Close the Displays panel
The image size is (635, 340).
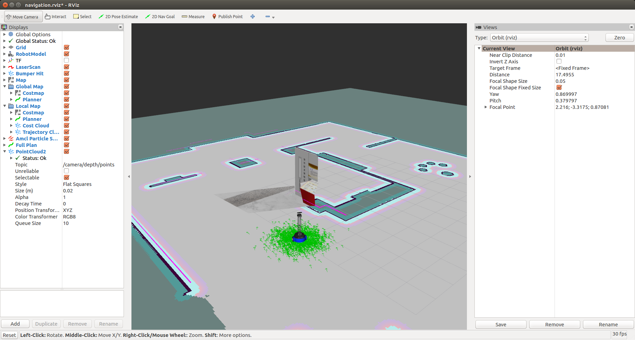[120, 27]
